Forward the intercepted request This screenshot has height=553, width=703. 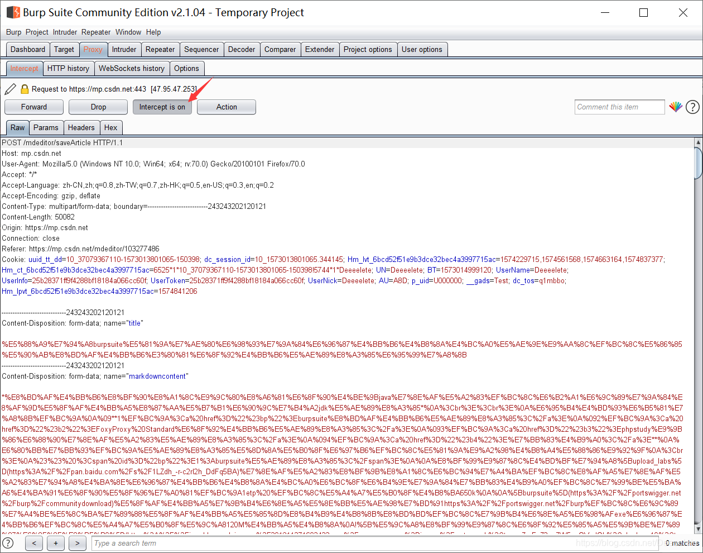coord(34,107)
